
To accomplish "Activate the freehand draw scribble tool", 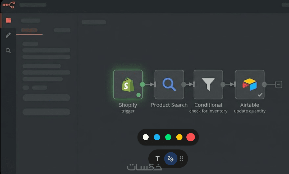I will [x=171, y=159].
